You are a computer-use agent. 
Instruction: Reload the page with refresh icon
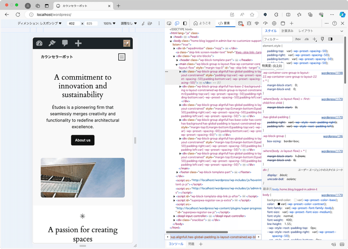coord(18,15)
